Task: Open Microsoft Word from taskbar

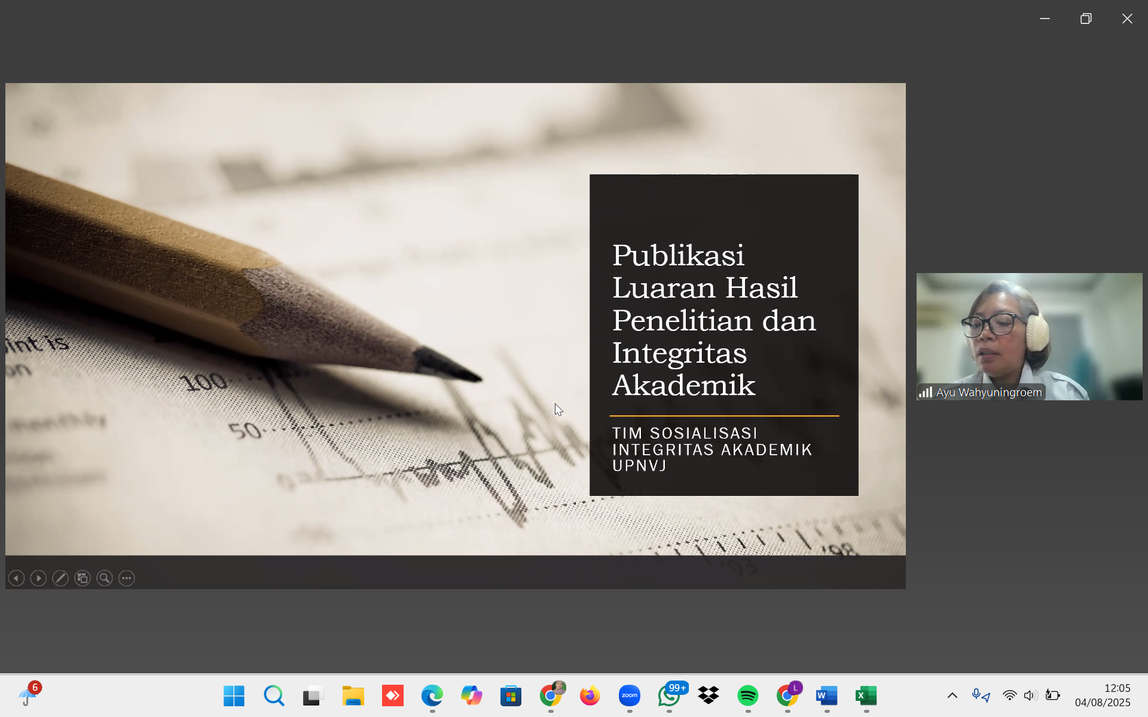Action: tap(826, 695)
